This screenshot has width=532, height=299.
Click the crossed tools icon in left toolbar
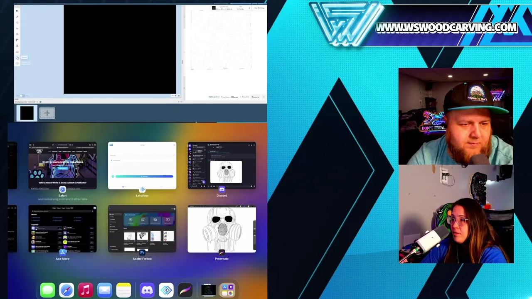17,46
